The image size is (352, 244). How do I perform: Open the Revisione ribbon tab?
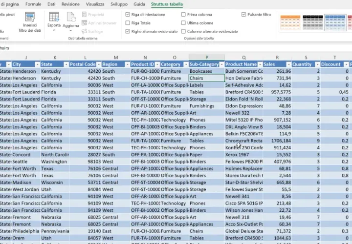click(x=70, y=4)
